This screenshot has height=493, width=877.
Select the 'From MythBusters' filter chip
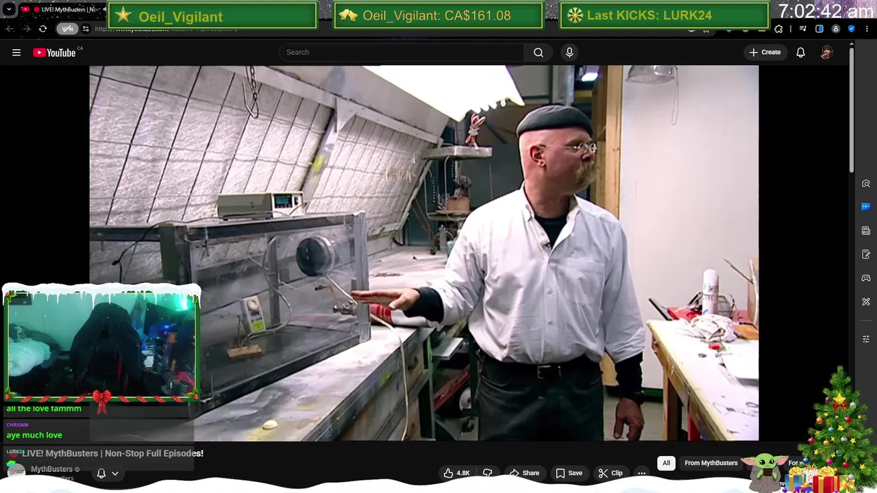(711, 463)
